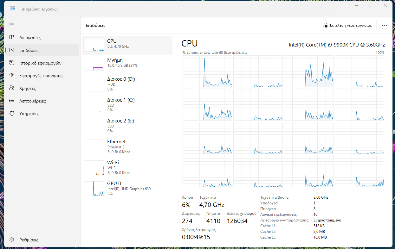Open the Διεργασίες (Processes) page icon
Viewport: 395px width, 249px height.
(x=12, y=38)
